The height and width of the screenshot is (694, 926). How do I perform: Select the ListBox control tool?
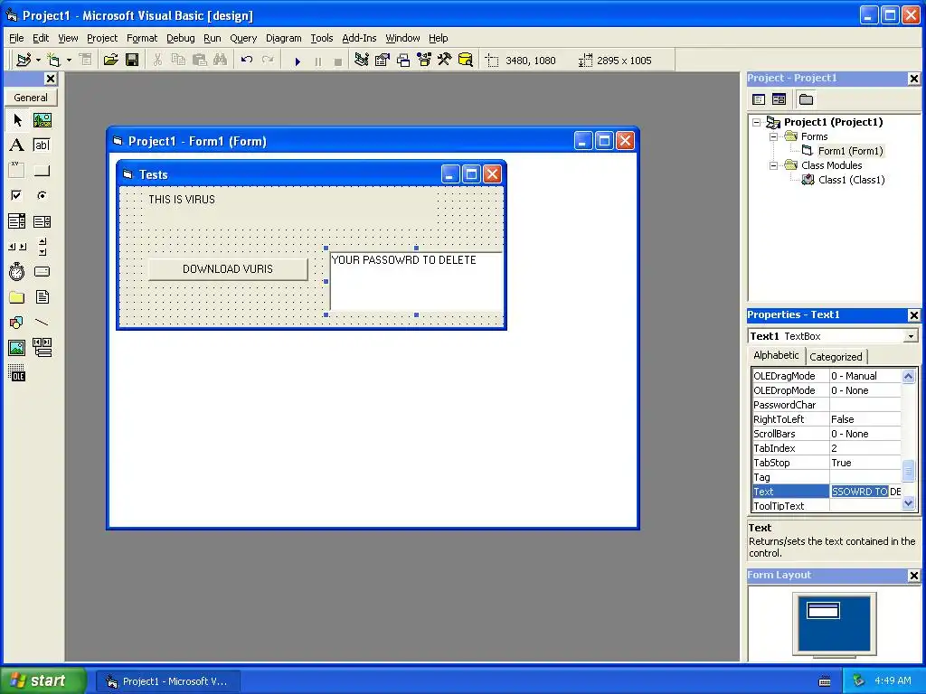point(42,221)
